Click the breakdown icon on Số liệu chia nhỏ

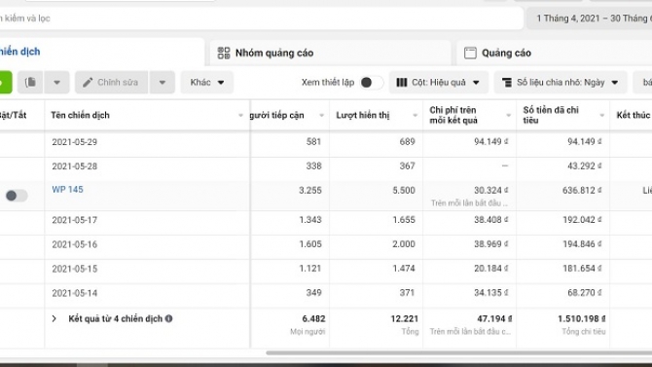click(507, 83)
